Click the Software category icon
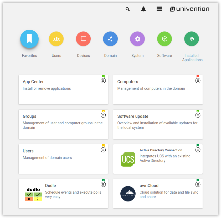The width and height of the screenshot is (221, 218). pos(165,39)
